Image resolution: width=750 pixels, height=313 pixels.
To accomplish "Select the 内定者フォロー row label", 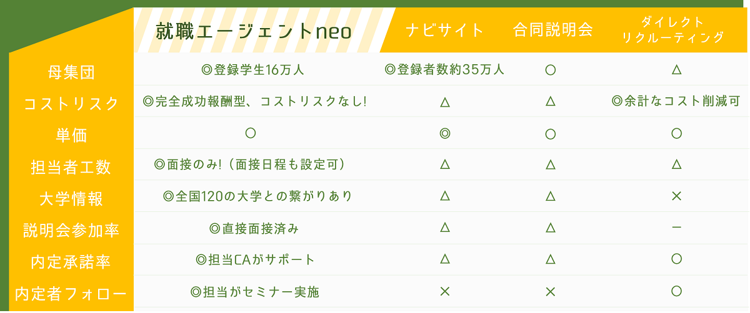I will 71,294.
